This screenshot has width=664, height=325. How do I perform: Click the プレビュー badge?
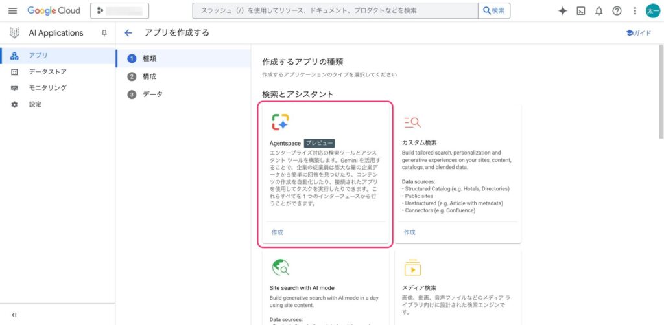319,143
